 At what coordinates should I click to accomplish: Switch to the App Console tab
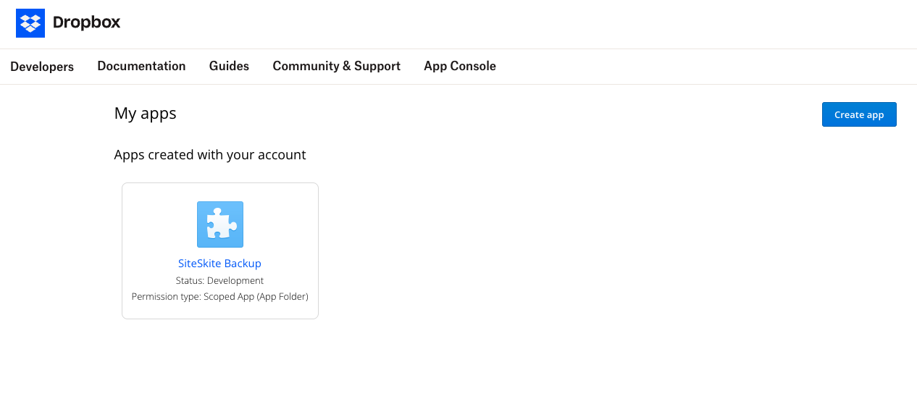click(x=459, y=66)
